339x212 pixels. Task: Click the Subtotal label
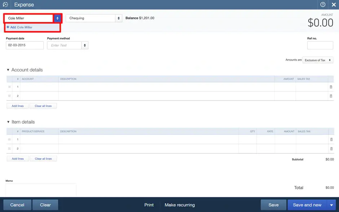click(298, 159)
